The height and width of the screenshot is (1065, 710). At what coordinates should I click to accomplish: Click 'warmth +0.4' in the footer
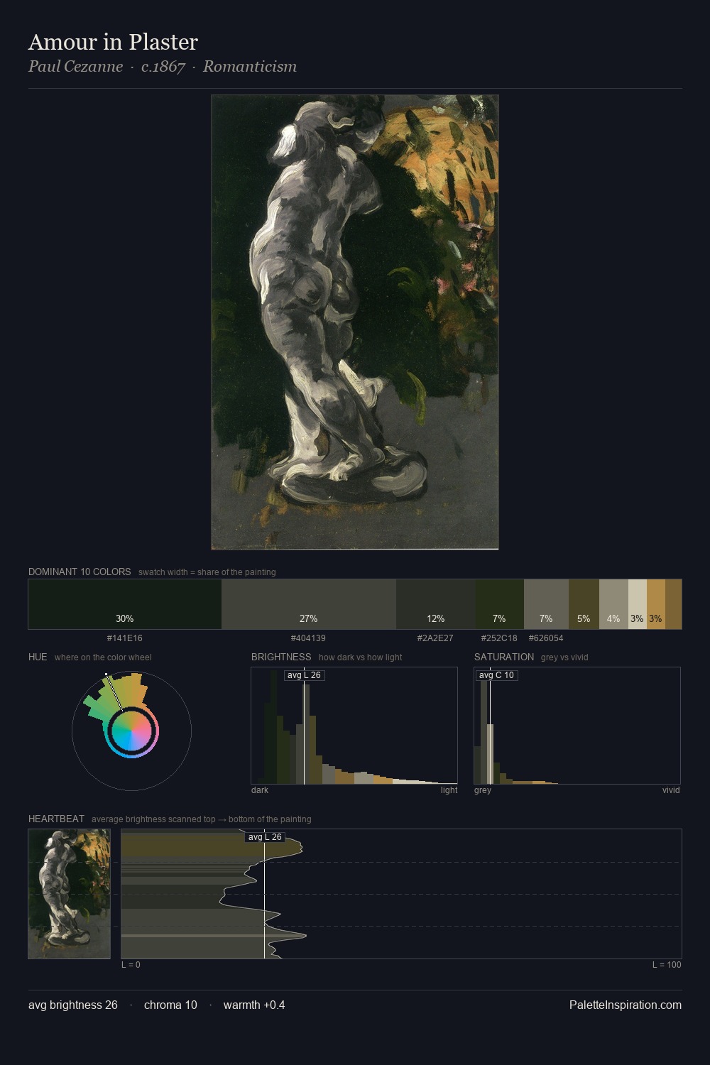pos(254,1005)
